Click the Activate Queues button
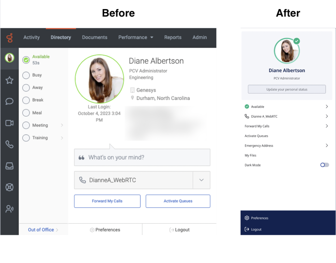The image size is (336, 263). (178, 201)
